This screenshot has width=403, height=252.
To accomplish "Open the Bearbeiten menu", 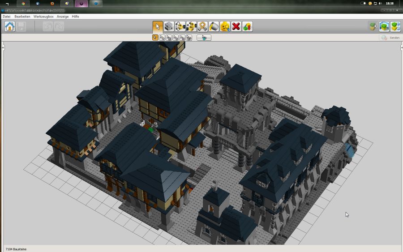I will click(22, 17).
